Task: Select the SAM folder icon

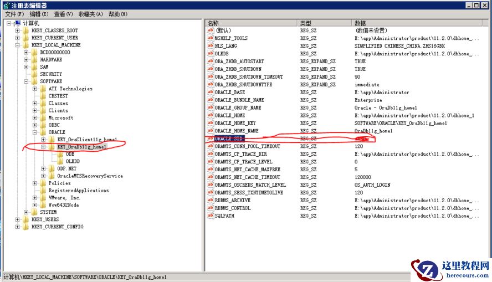Action: click(34, 67)
